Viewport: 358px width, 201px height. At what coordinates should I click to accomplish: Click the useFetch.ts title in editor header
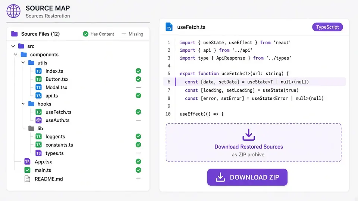(x=191, y=27)
